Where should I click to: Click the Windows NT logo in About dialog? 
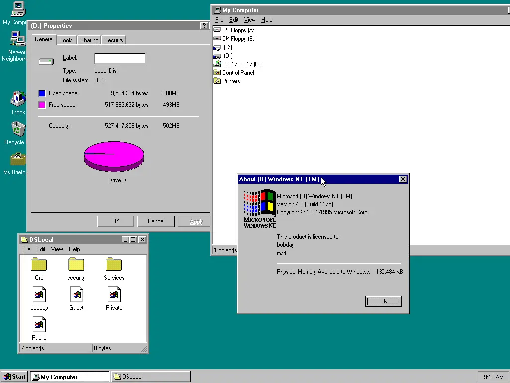(x=259, y=209)
